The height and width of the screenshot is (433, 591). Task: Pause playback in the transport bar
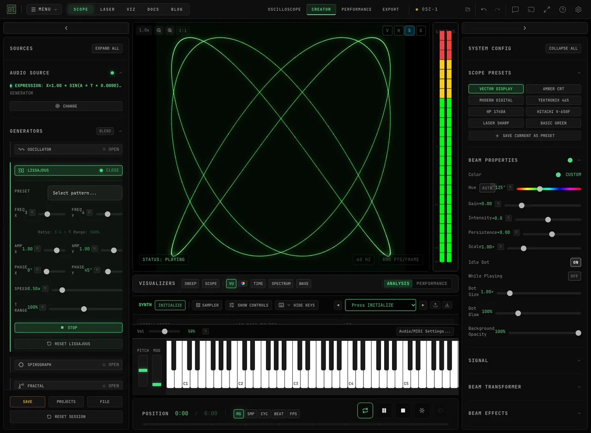384,410
